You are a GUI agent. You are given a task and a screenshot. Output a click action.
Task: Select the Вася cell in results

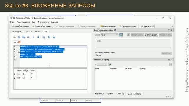(19, 78)
